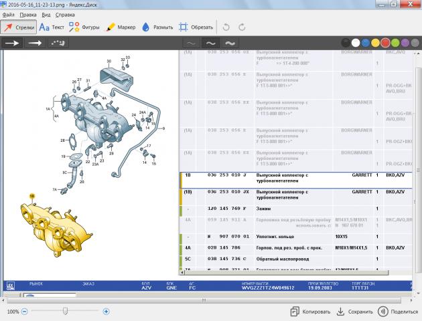Click the Уплотнит. кольцо row text
422x321 pixels.
point(275,237)
